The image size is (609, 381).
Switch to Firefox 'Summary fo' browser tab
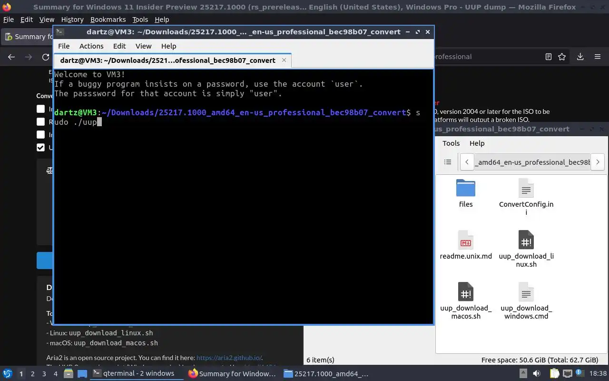28,37
